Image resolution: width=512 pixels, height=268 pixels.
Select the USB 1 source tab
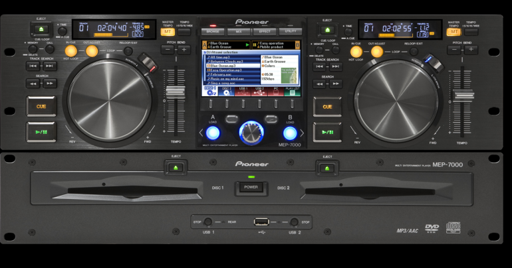coord(243,92)
